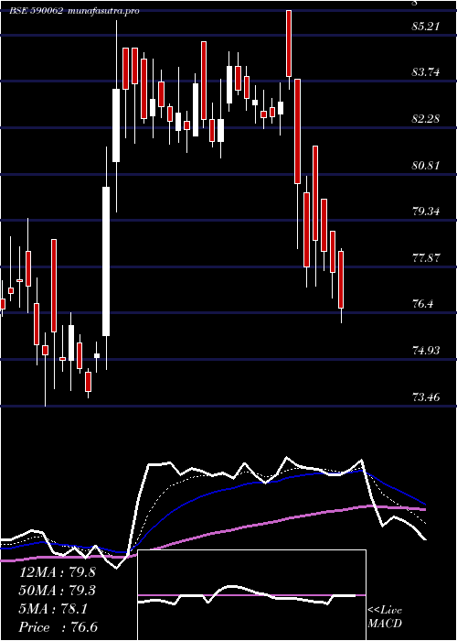Click inside the MACD inset chart box
The height and width of the screenshot is (641, 457).
click(251, 595)
